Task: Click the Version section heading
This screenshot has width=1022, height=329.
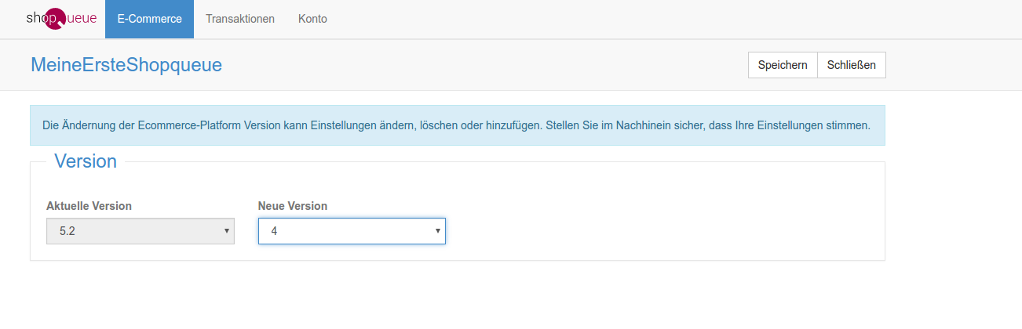Action: 86,161
